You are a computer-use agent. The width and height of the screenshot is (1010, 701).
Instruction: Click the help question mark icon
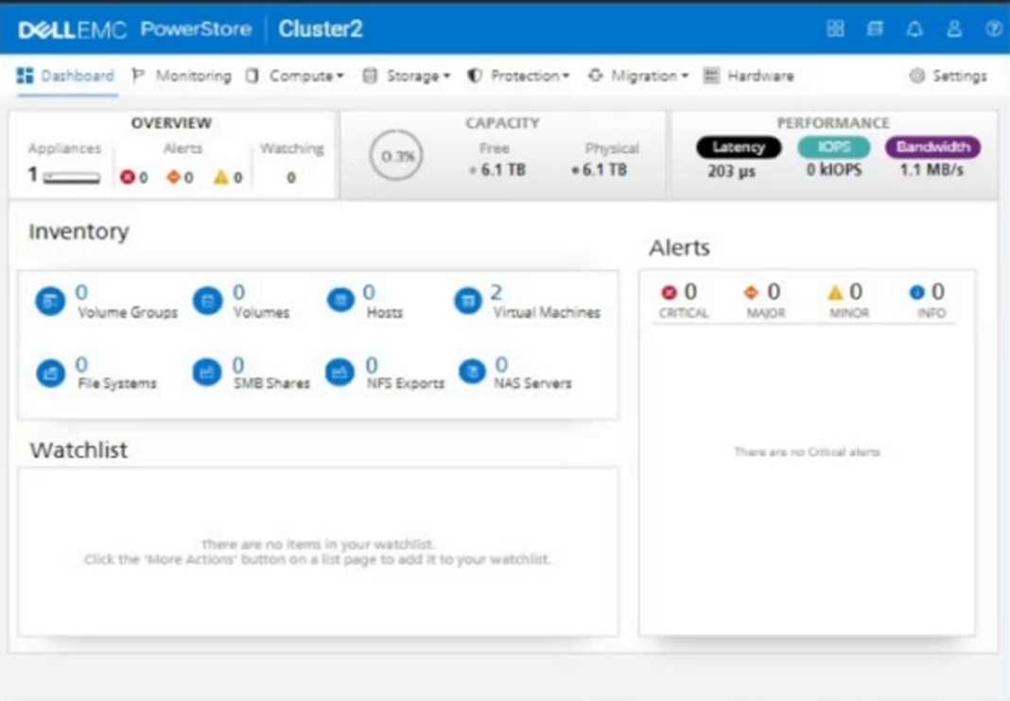[993, 28]
